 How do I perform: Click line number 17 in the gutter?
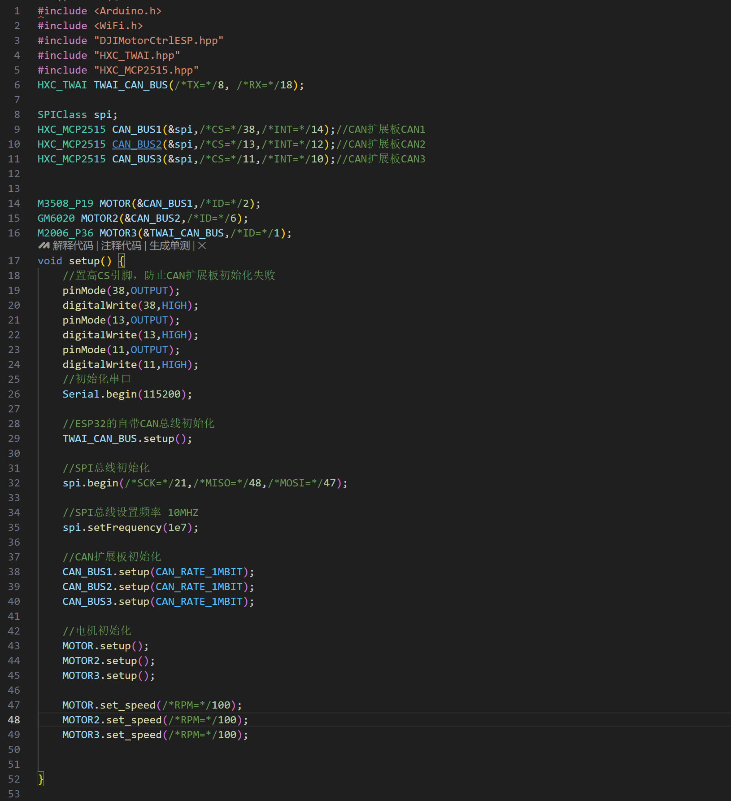14,261
